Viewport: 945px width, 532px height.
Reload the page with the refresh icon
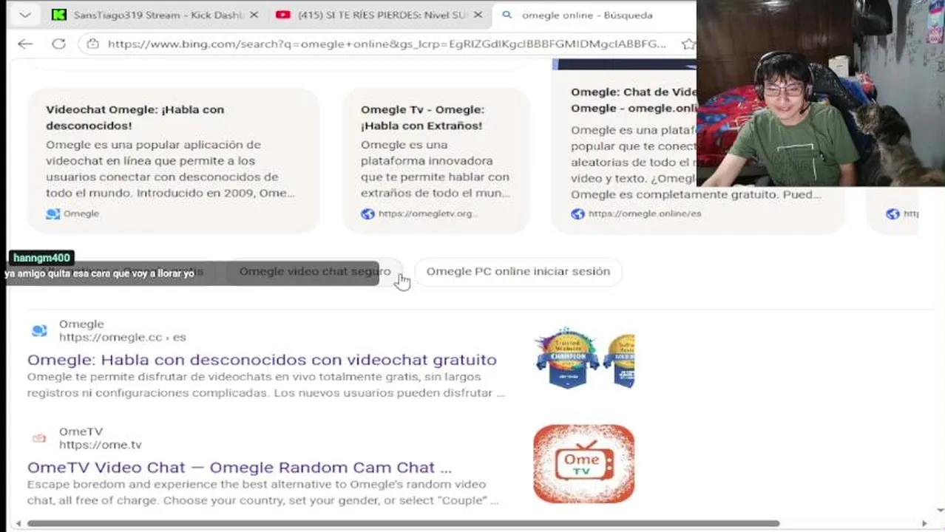pos(58,44)
